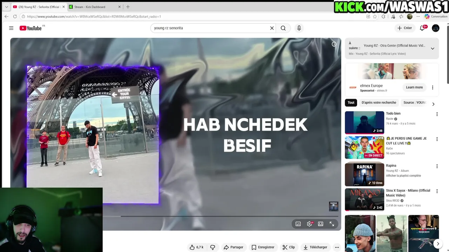Bookmark this page with the star

point(375,16)
